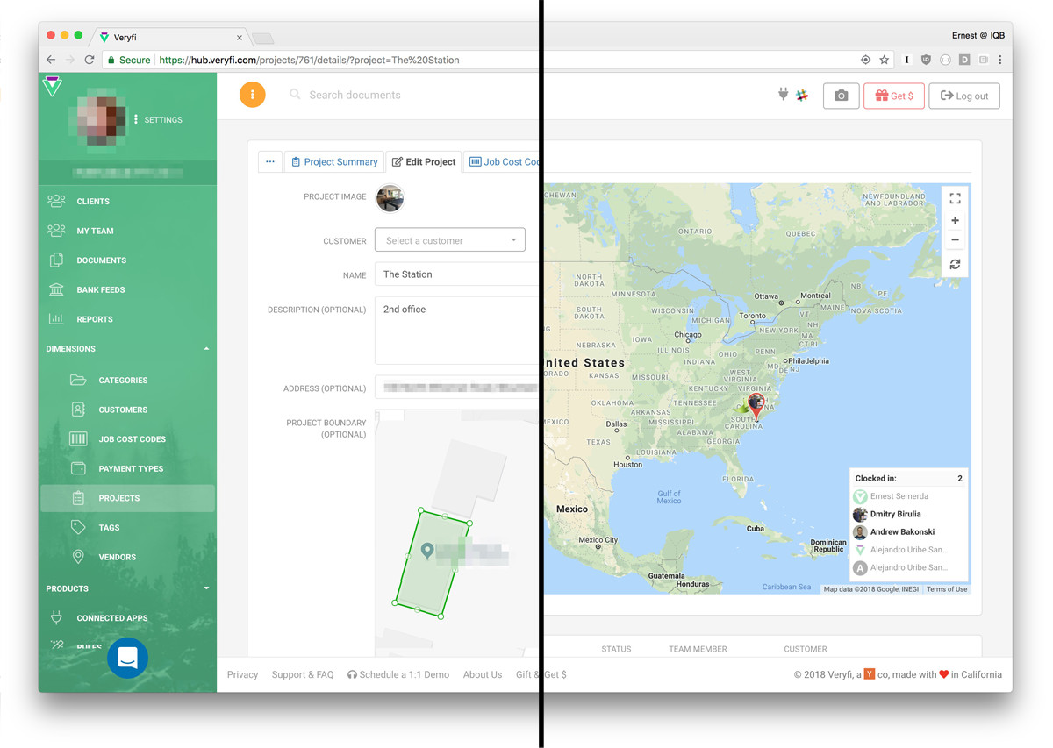This screenshot has height=748, width=1053.
Task: Open Settings next to profile picture
Action: point(158,119)
